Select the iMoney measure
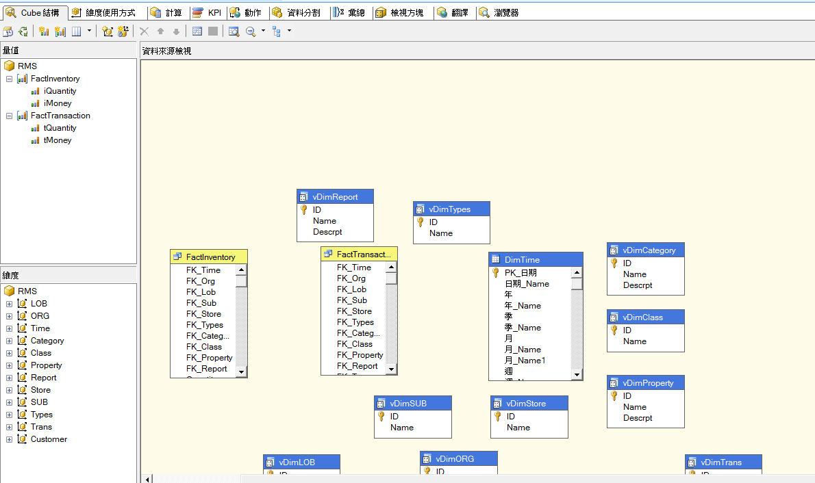 click(58, 103)
